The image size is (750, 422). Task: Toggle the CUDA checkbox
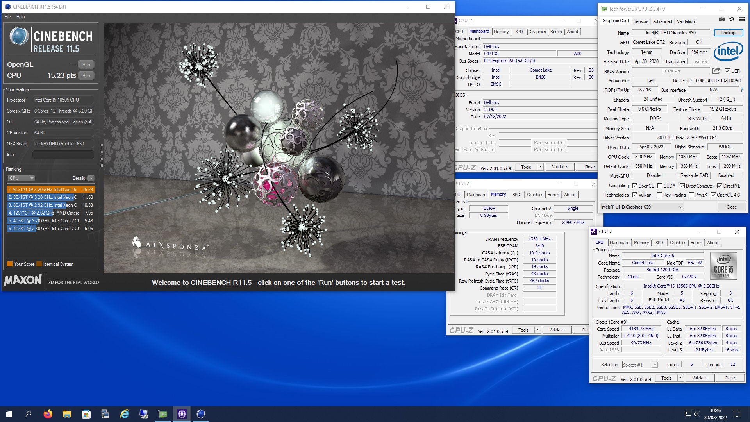[x=660, y=186]
